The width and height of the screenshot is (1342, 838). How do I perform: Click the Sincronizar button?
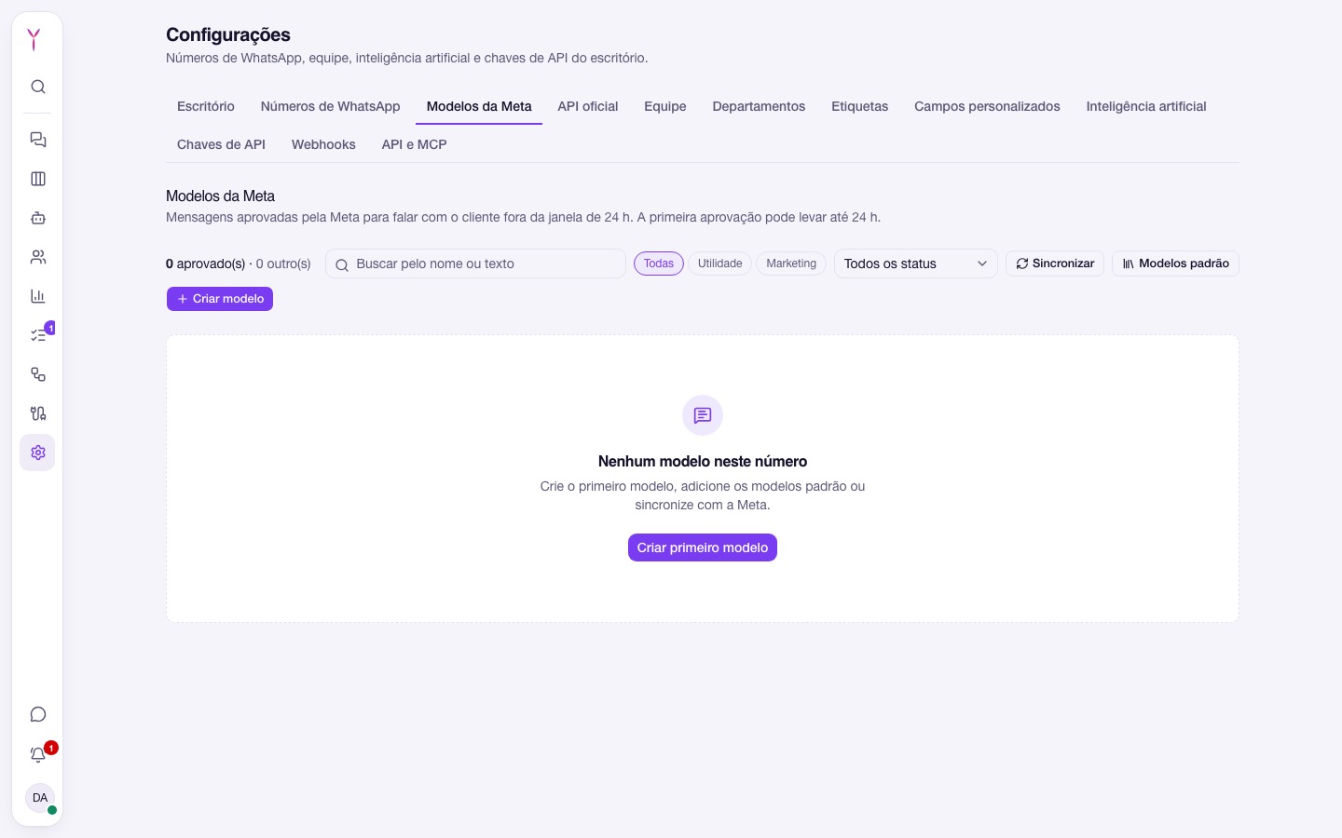click(x=1055, y=264)
